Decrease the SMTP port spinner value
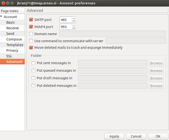Image resolution: width=169 pixels, height=140 pixels. point(74,21)
